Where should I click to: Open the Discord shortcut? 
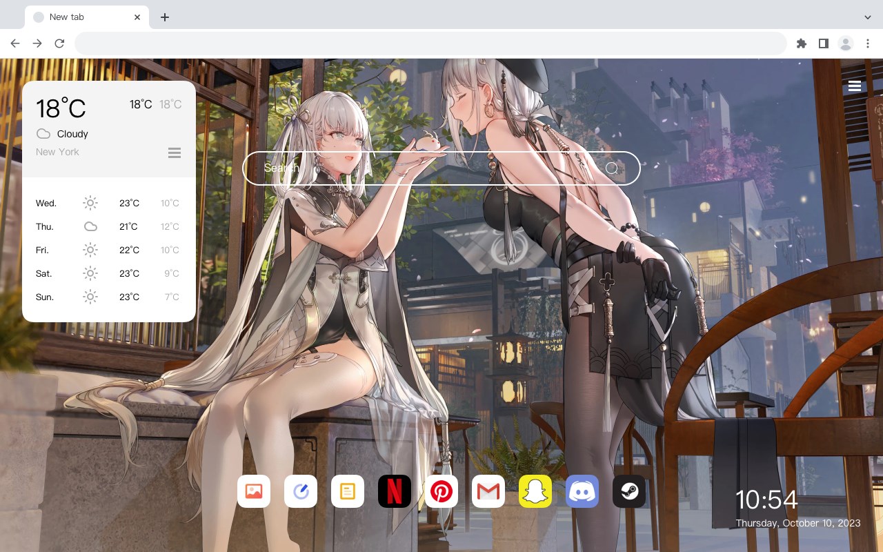[582, 491]
